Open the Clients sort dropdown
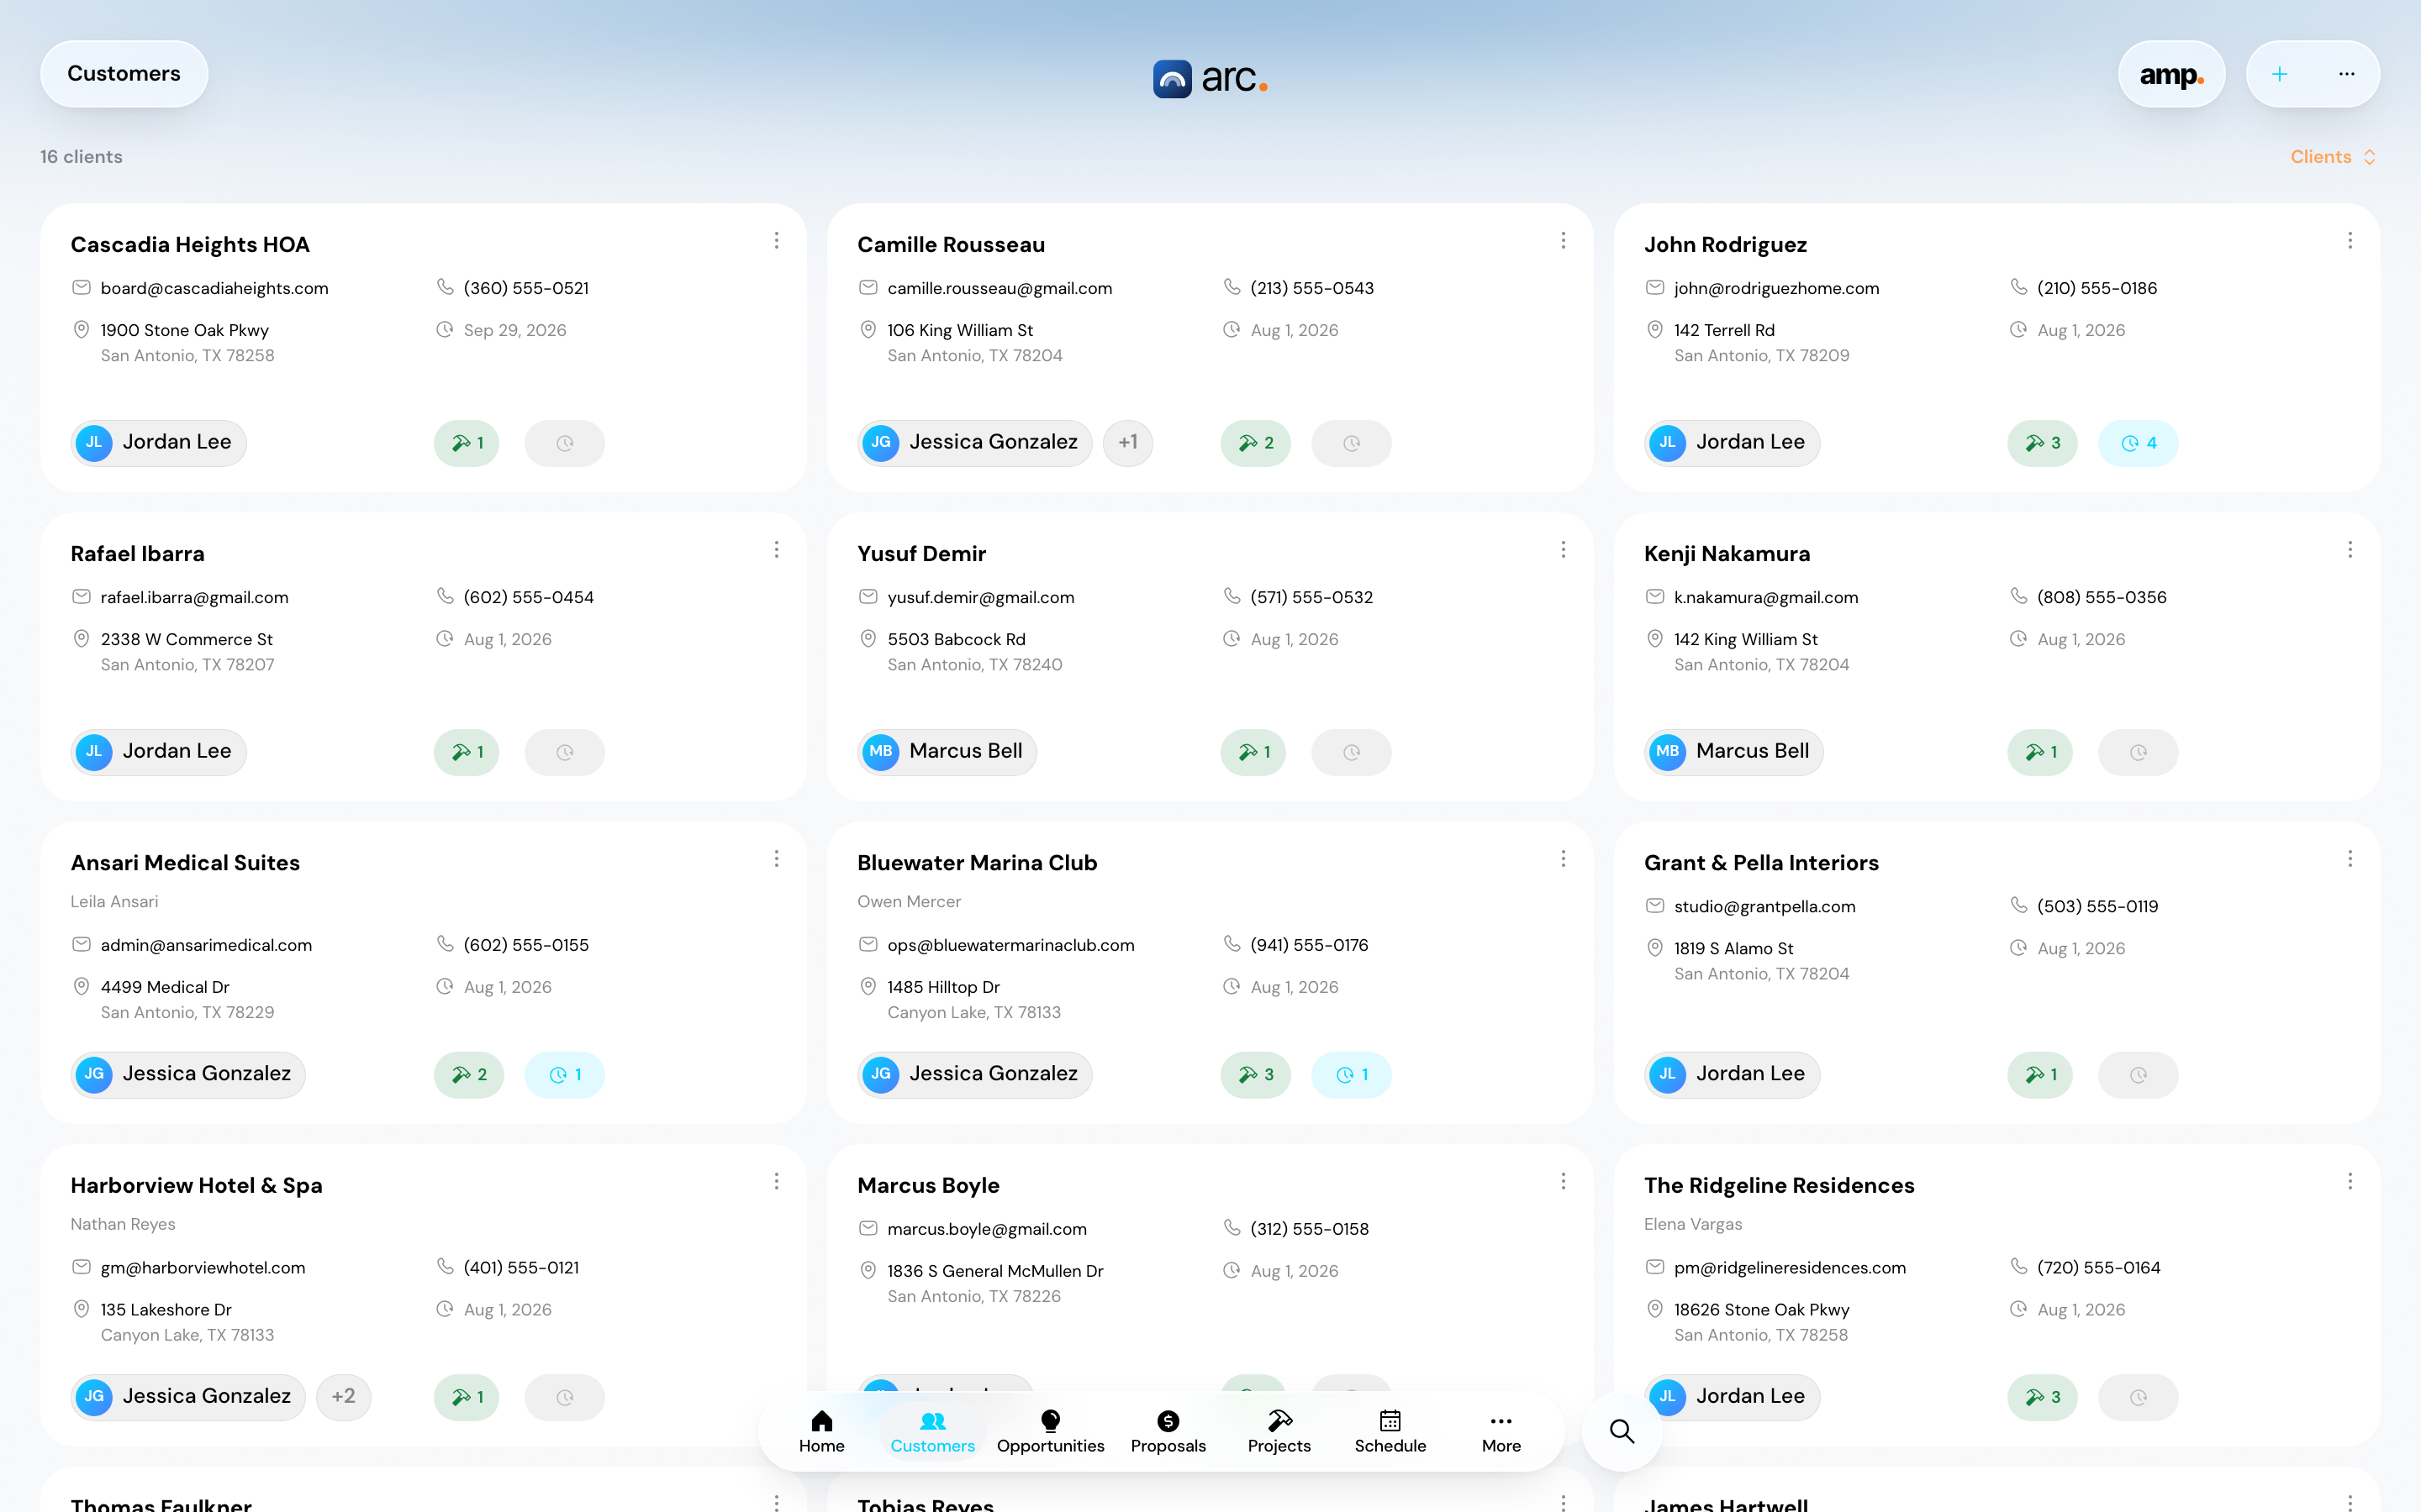The height and width of the screenshot is (1512, 2421). 2333,157
